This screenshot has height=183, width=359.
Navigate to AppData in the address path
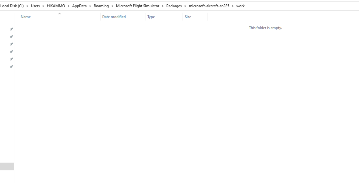pyautogui.click(x=79, y=6)
